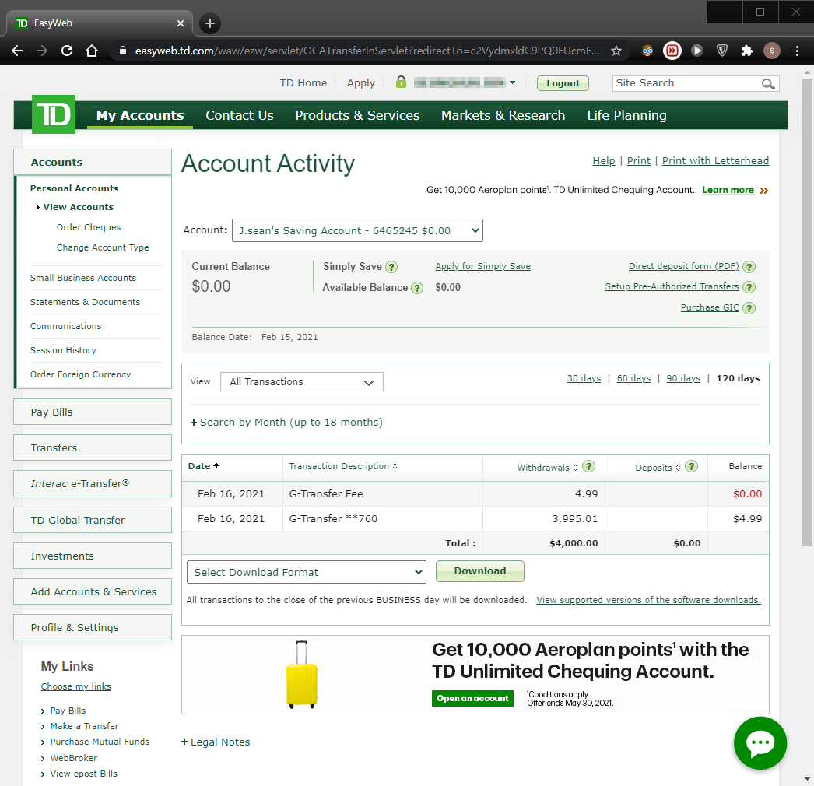Click the Available Balance help icon
This screenshot has height=786, width=814.
click(x=417, y=288)
